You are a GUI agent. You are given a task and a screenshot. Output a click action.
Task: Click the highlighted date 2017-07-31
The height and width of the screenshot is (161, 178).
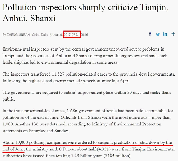point(72,35)
